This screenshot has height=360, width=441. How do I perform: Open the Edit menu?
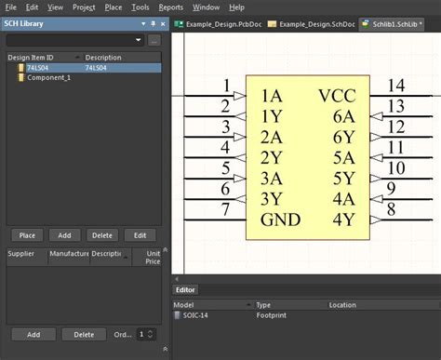point(32,7)
